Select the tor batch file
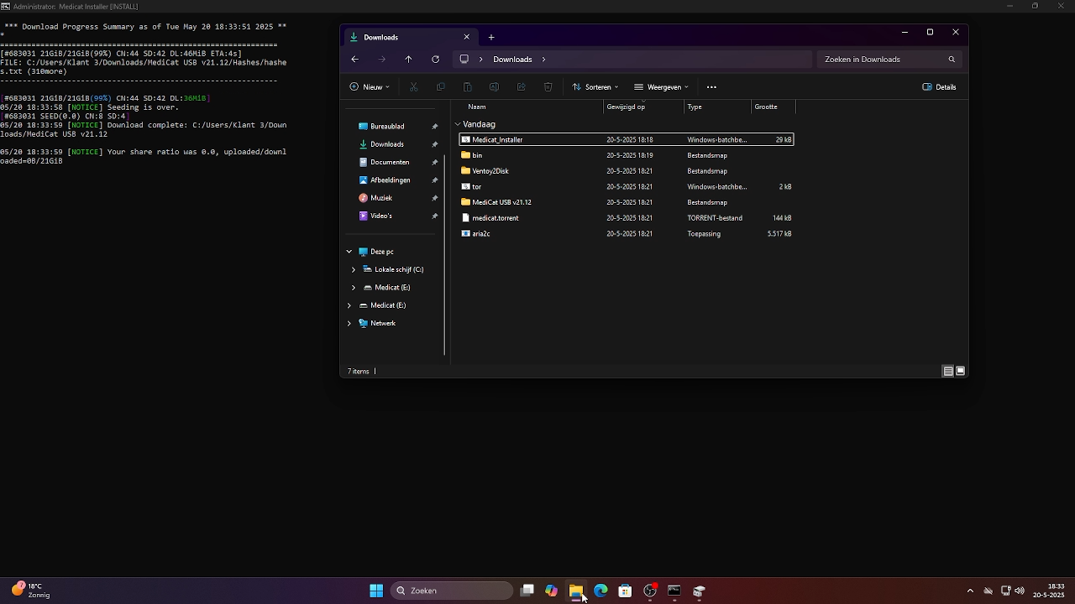Screen dimensions: 1075x604 tap(627, 186)
